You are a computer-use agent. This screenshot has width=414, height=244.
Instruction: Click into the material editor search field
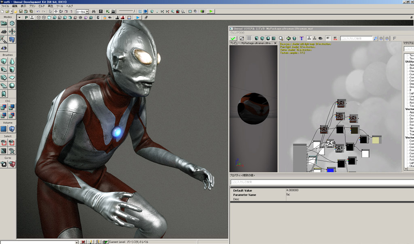(356, 38)
